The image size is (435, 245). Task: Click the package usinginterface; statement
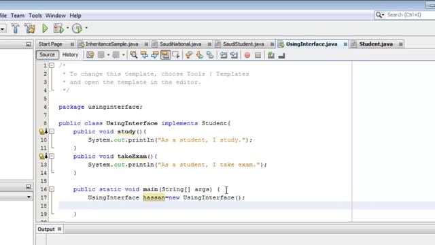[x=100, y=107]
